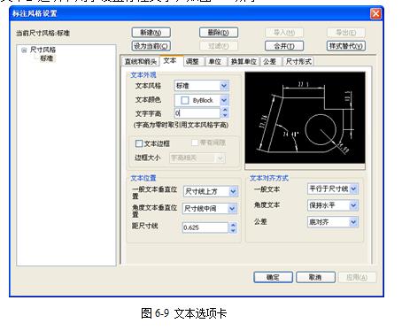Open the 文本风格 dropdown
The height and width of the screenshot is (331, 402).
pos(224,86)
